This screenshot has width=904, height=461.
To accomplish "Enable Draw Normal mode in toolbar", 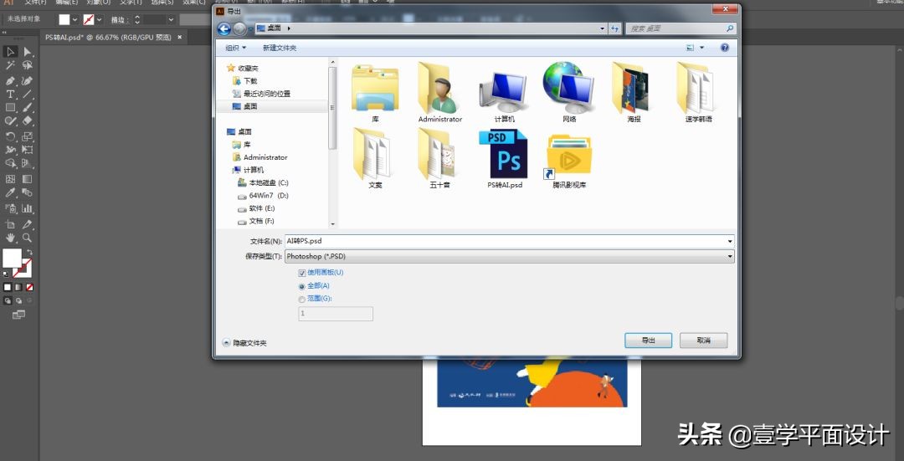I will coord(8,301).
